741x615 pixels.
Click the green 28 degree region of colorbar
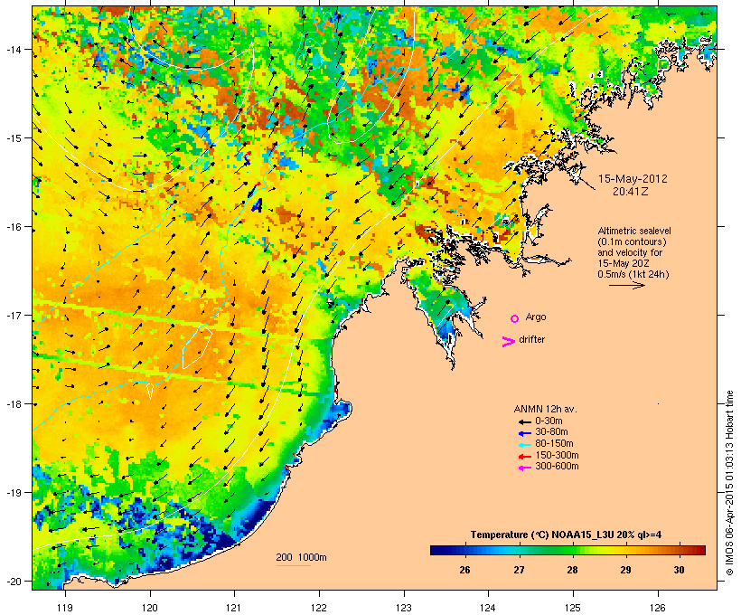[572, 550]
